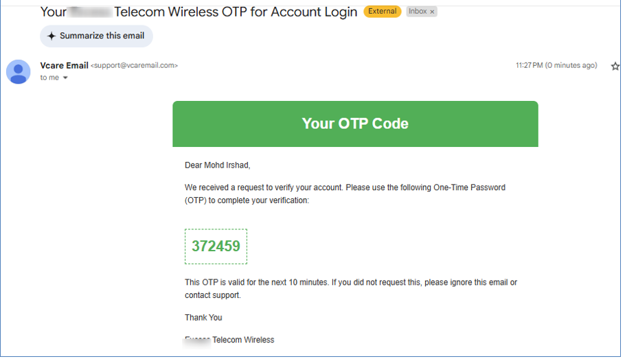Click the 'to me' recipient text
The image size is (625, 359).
point(49,78)
